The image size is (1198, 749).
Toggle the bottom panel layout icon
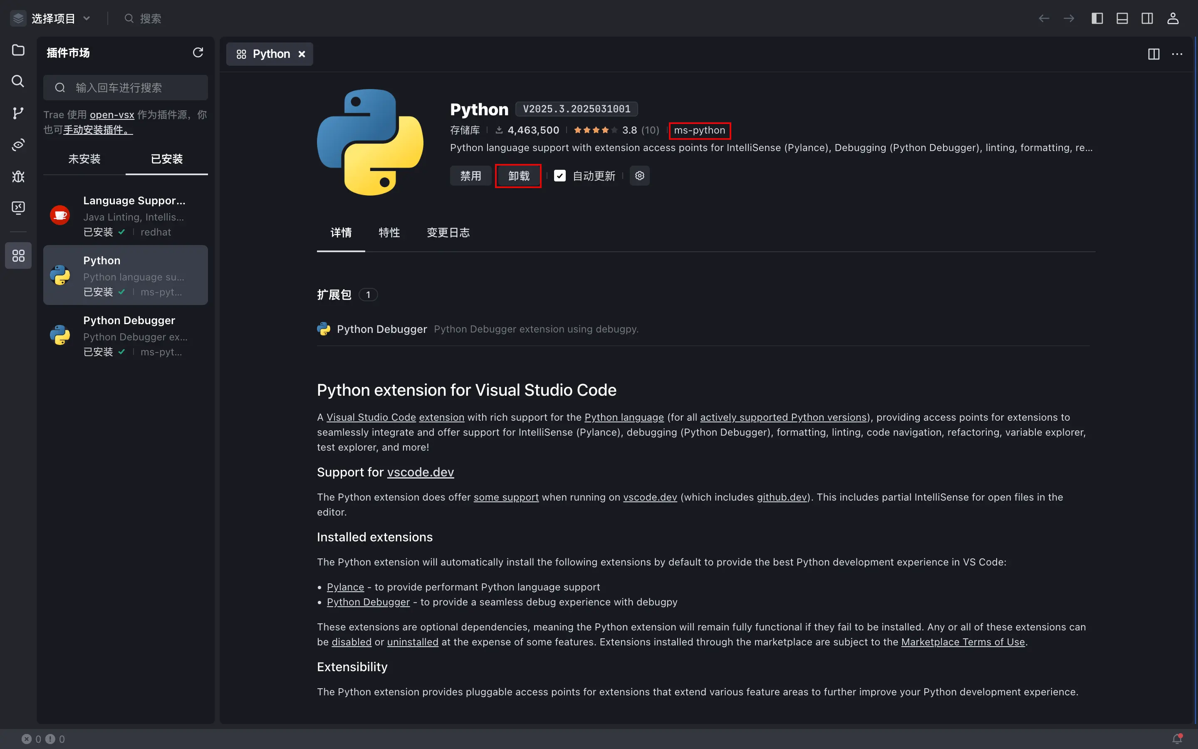pos(1122,18)
